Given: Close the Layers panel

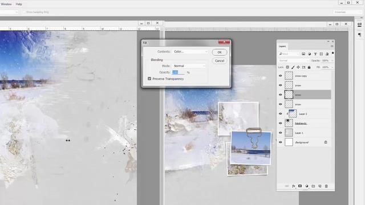Looking at the screenshot, I should [x=332, y=42].
